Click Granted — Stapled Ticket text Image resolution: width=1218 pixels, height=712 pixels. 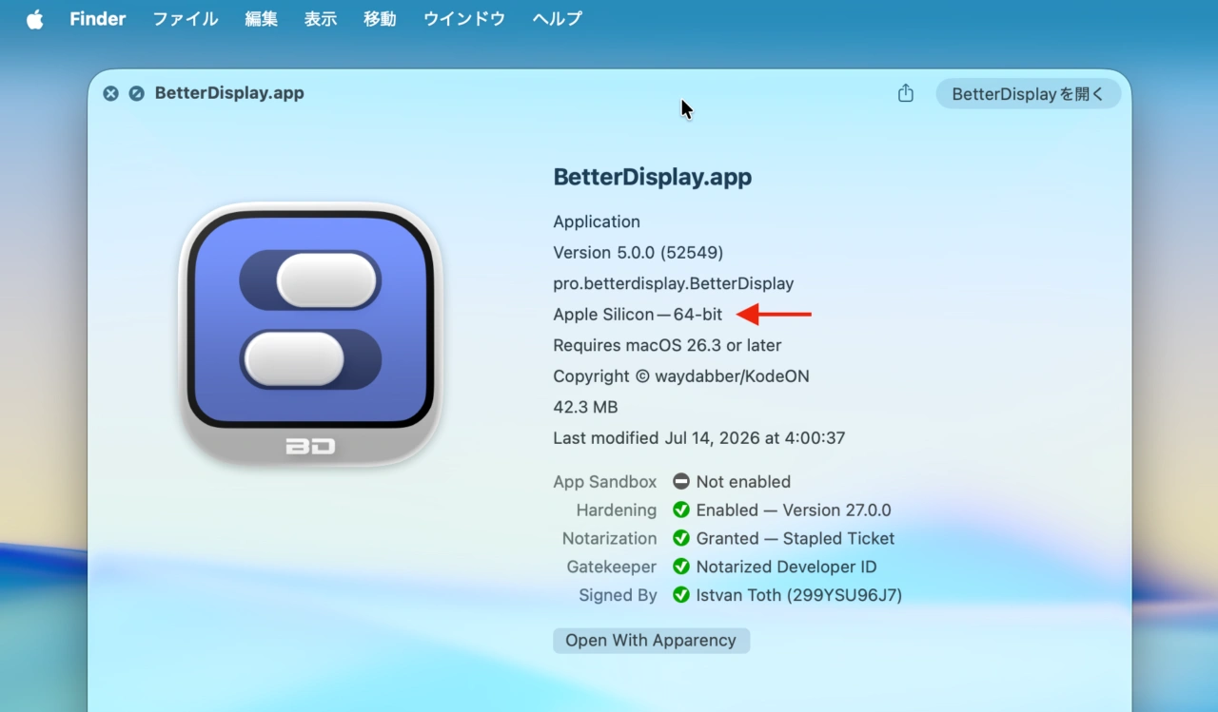(796, 539)
